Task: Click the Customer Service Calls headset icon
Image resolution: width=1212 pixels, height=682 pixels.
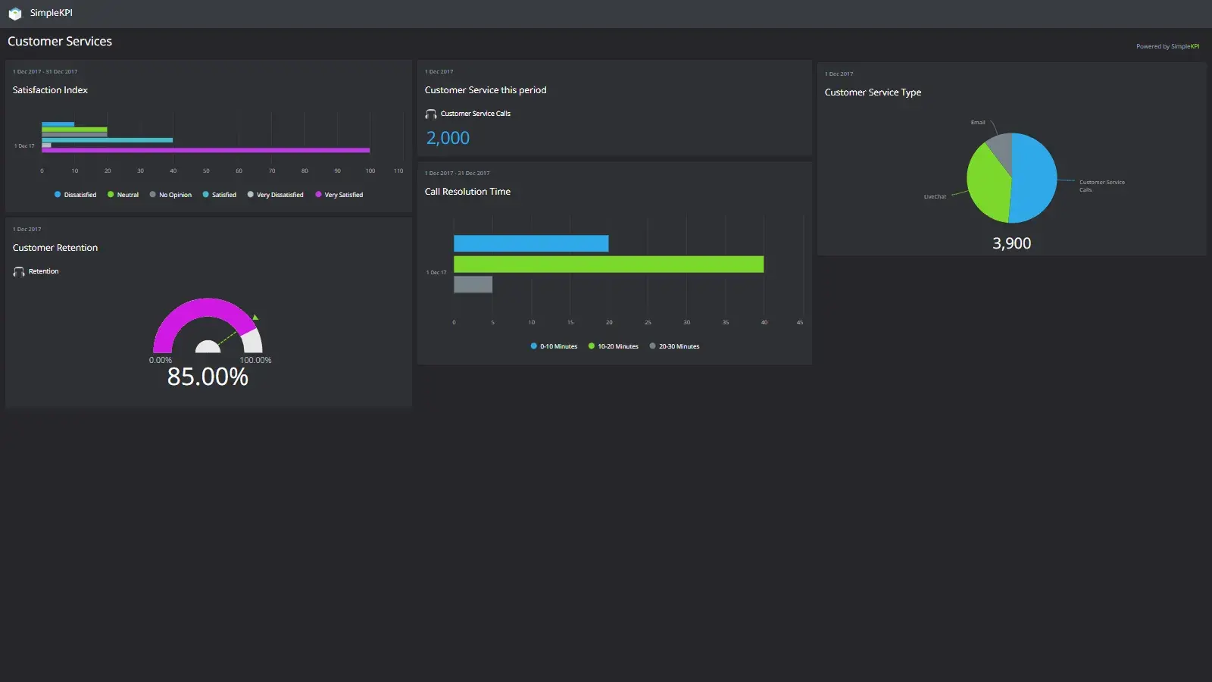Action: pyautogui.click(x=431, y=114)
